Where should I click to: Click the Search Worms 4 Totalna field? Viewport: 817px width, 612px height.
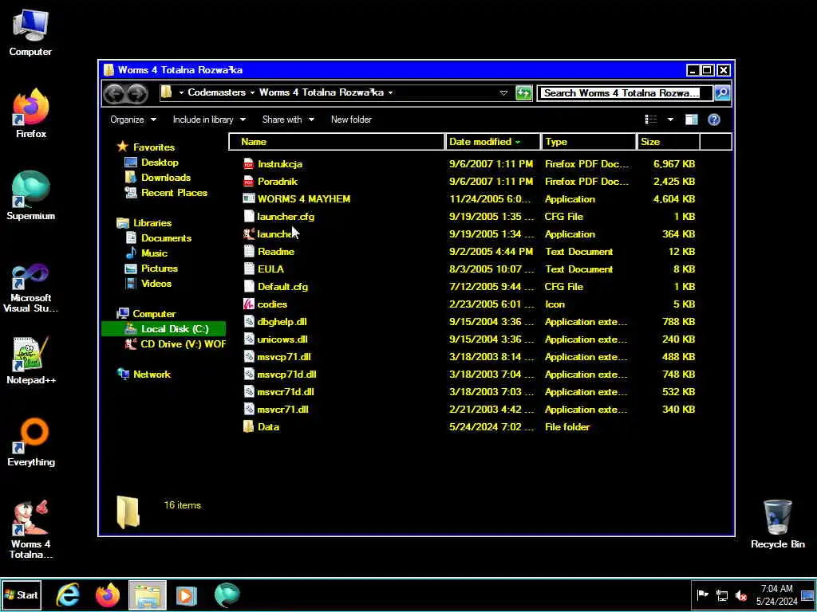coord(625,93)
